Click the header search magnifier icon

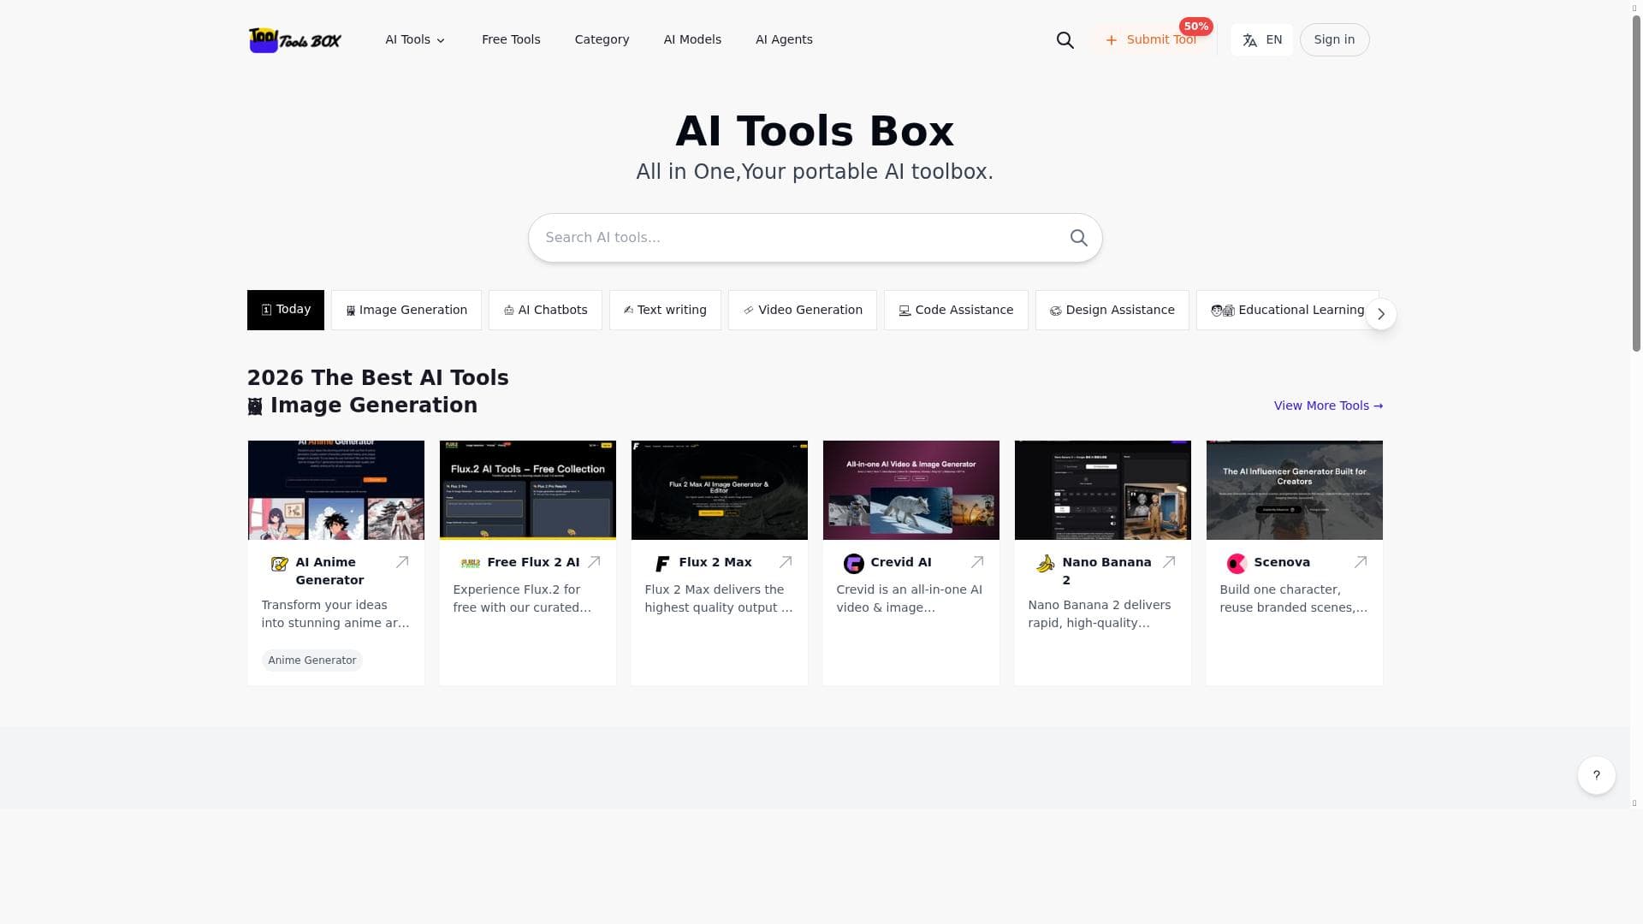(1065, 40)
